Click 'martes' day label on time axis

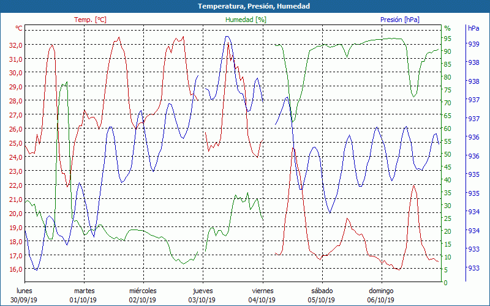(x=84, y=291)
